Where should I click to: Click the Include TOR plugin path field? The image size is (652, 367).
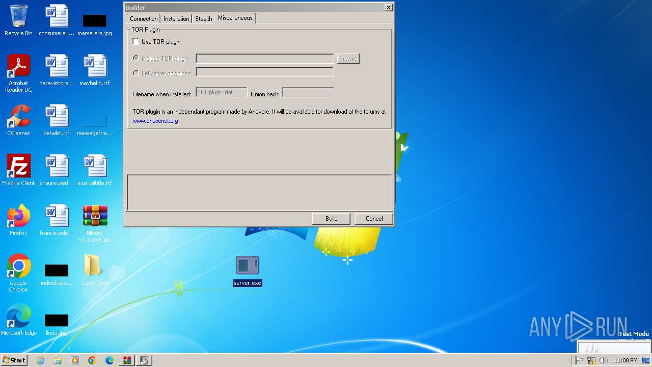[x=265, y=59]
